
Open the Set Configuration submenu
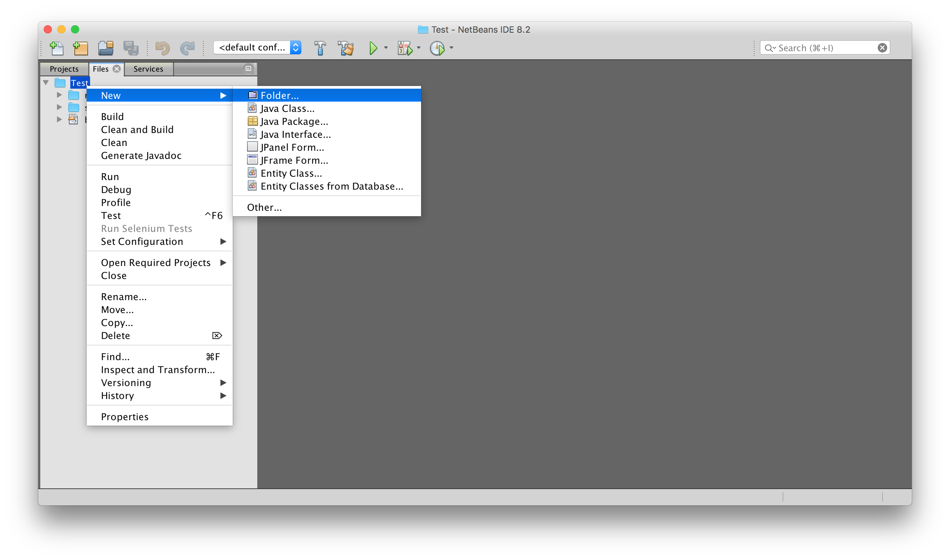point(160,241)
